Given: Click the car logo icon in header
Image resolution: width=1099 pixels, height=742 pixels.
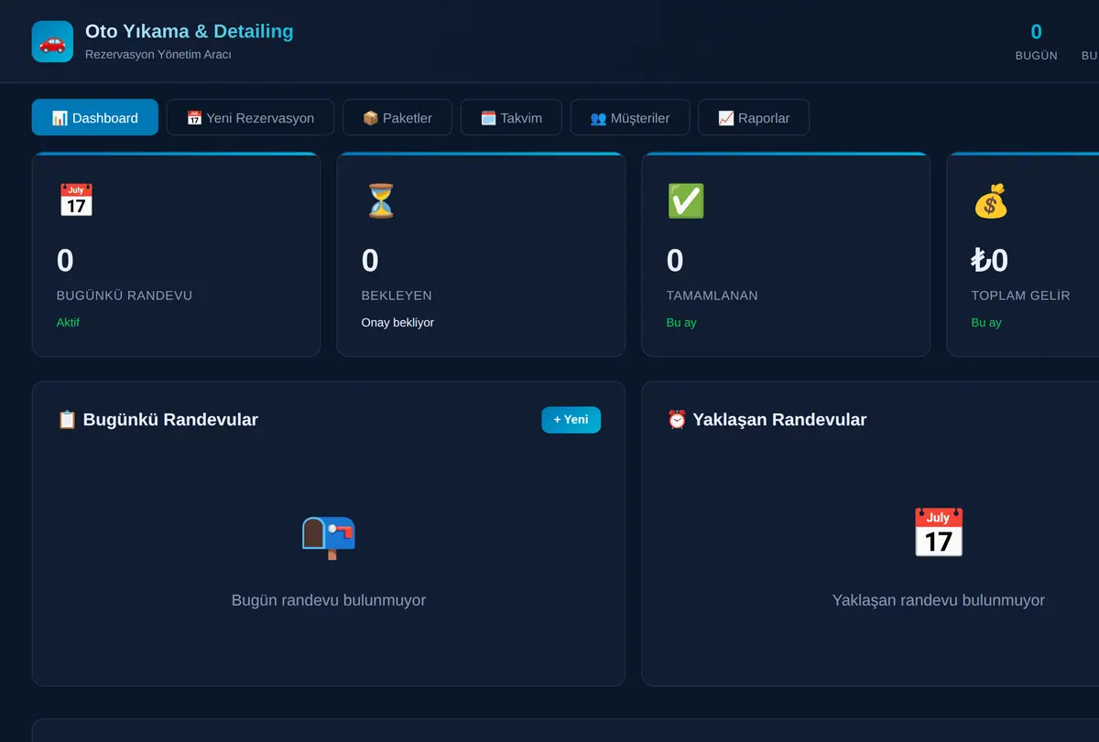Looking at the screenshot, I should point(52,41).
